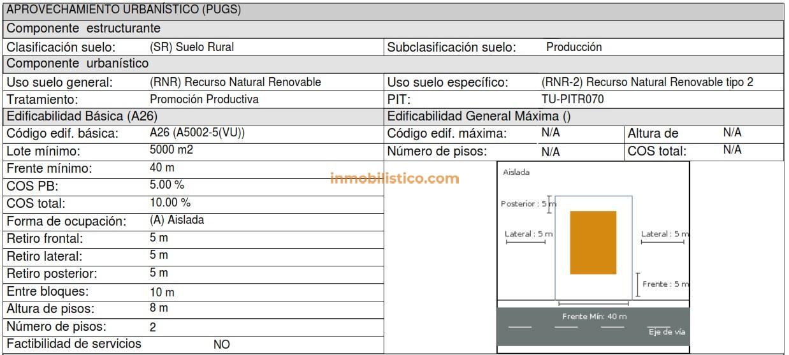Select the '(A) Aislada' occupation value
This screenshot has height=355, width=789.
[x=177, y=220]
